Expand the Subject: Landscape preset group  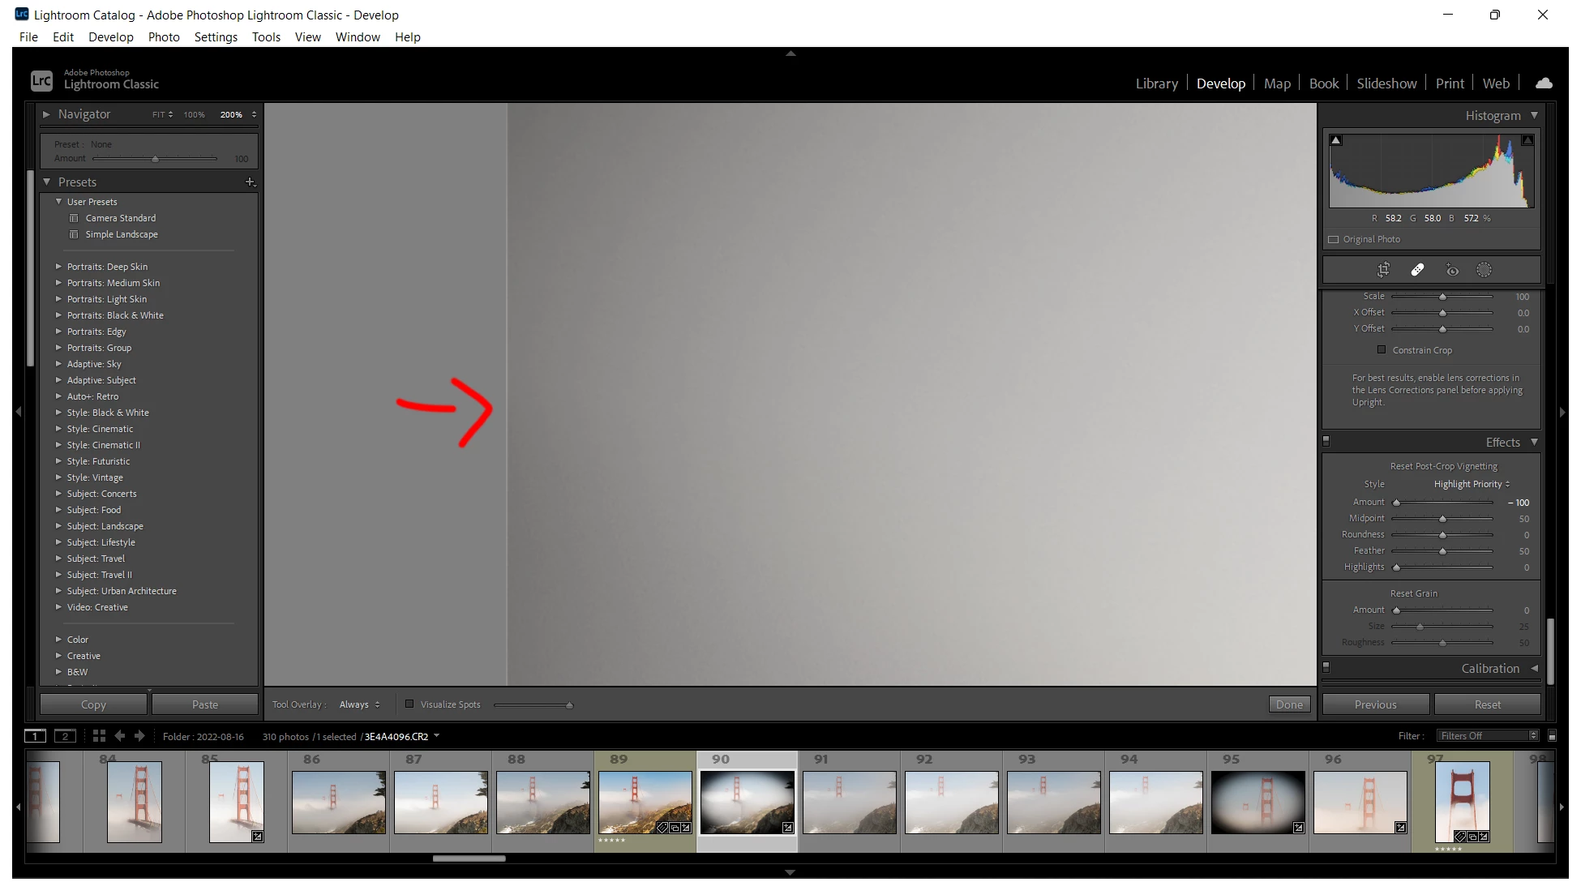[58, 526]
